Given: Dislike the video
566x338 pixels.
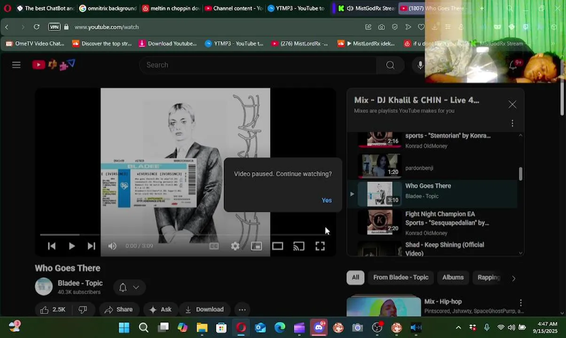Looking at the screenshot, I should 83,309.
